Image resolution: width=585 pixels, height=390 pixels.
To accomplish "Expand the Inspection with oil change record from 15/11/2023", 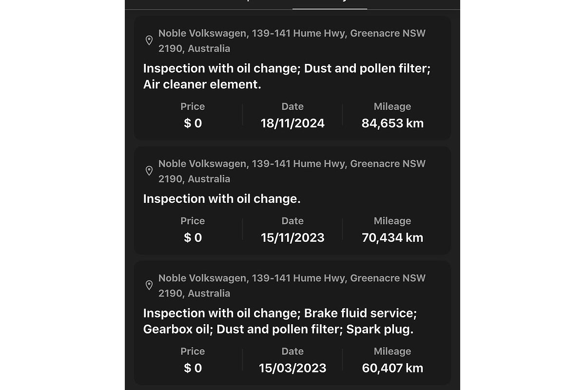I will 292,200.
